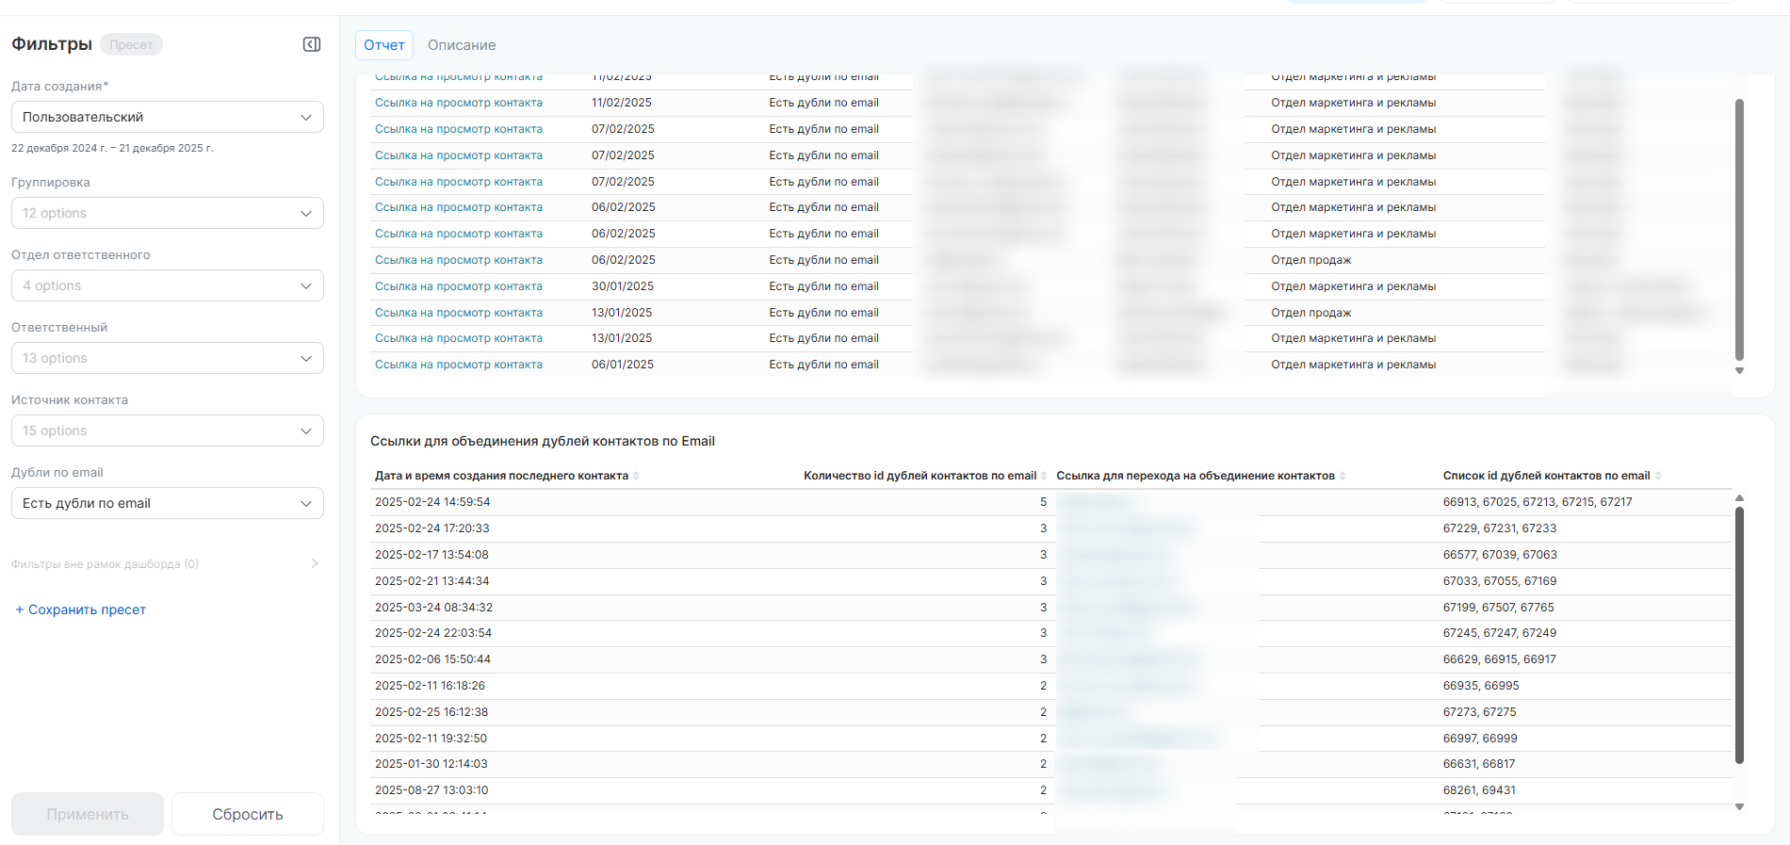Click the date cell 30/01/2025

[623, 286]
